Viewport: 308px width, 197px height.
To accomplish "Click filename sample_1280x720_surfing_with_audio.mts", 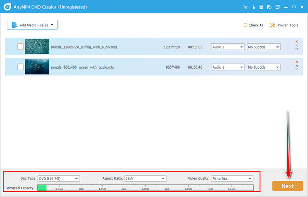I will tap(84, 47).
